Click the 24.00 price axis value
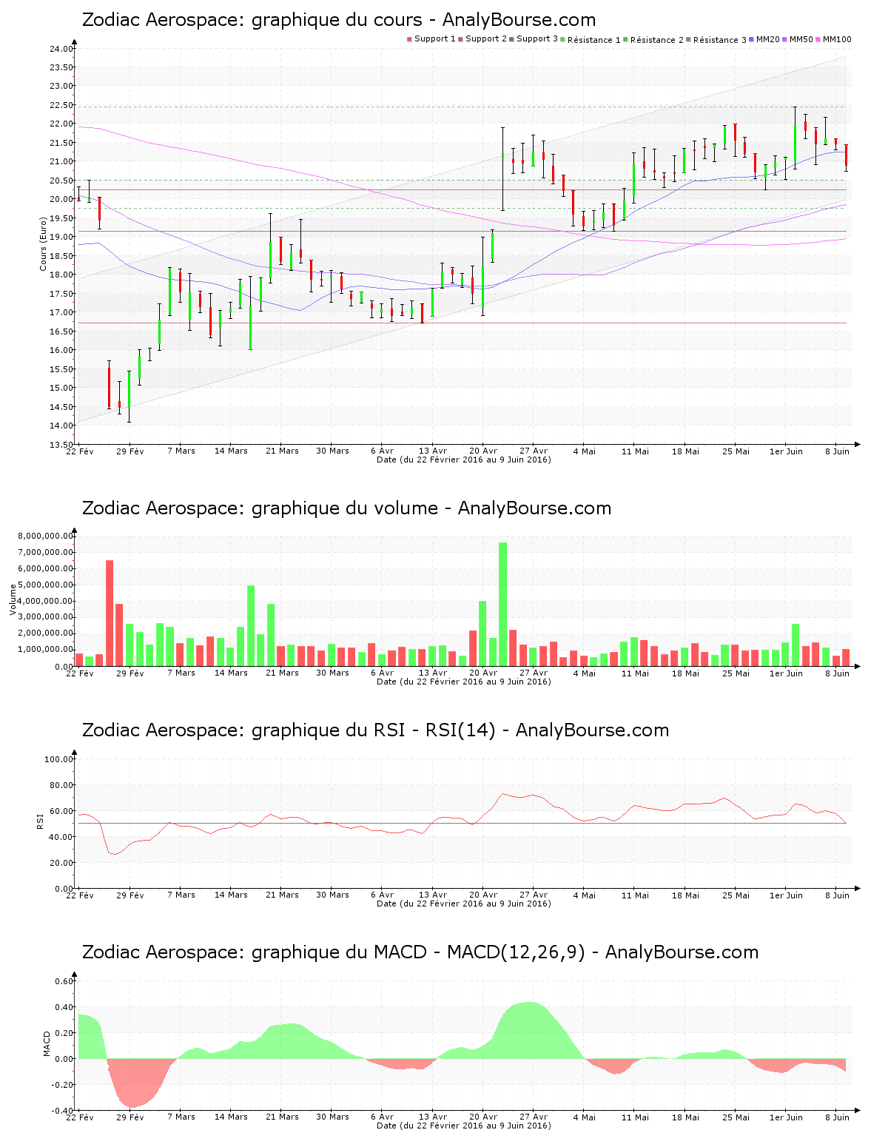The width and height of the screenshot is (888, 1147). [61, 49]
